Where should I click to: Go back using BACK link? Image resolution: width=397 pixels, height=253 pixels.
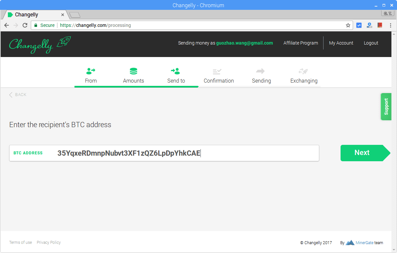click(18, 95)
